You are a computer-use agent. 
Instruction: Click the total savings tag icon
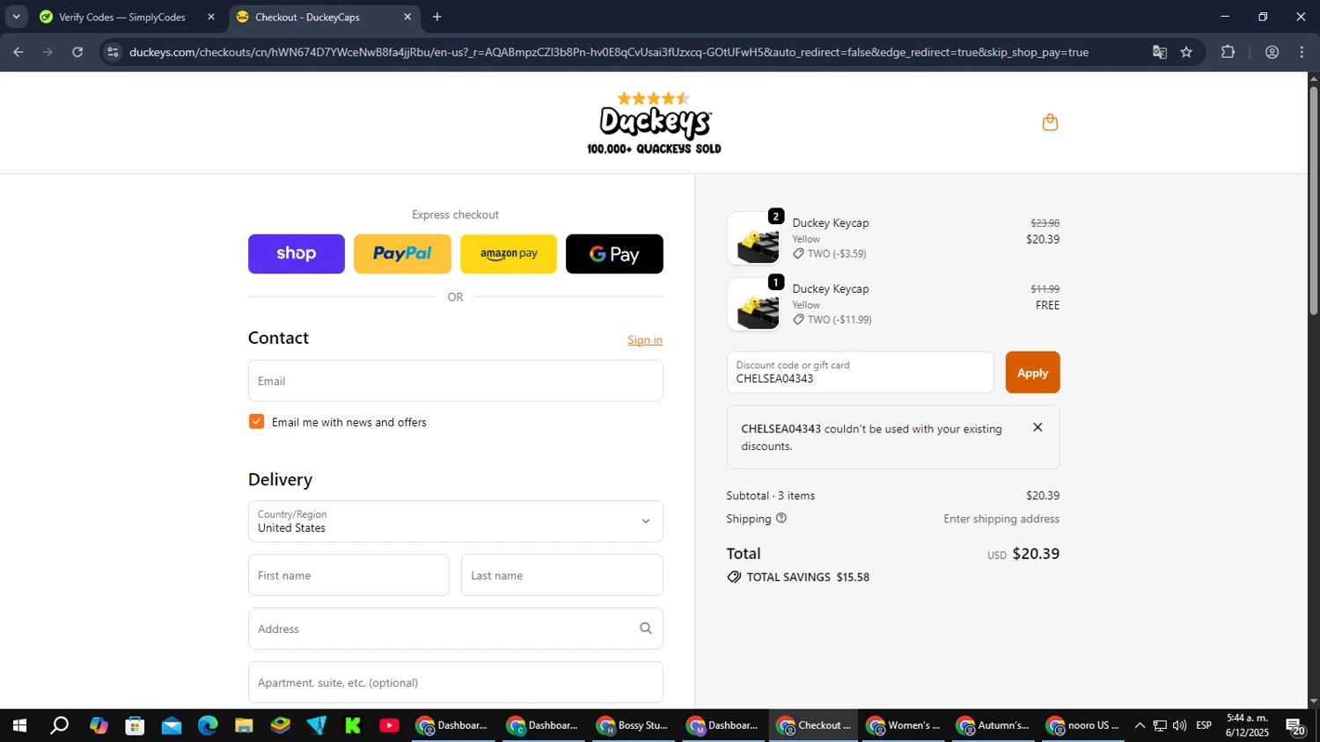734,578
